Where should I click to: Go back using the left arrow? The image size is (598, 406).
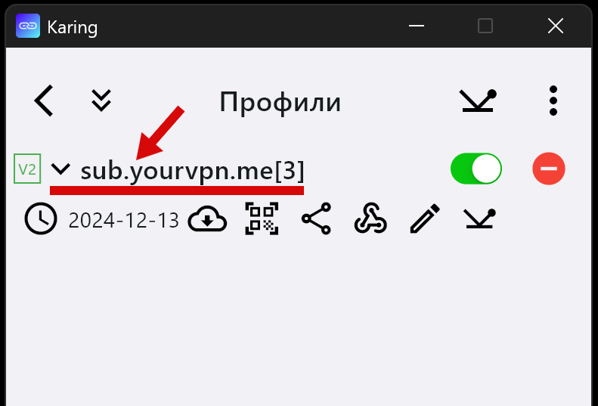pyautogui.click(x=44, y=101)
